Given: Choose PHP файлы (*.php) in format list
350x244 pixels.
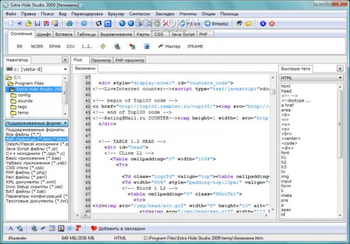Looking at the screenshot, I should click(25, 171).
